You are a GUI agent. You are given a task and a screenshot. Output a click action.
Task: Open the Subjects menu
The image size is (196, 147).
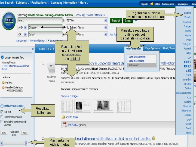(x=22, y=3)
